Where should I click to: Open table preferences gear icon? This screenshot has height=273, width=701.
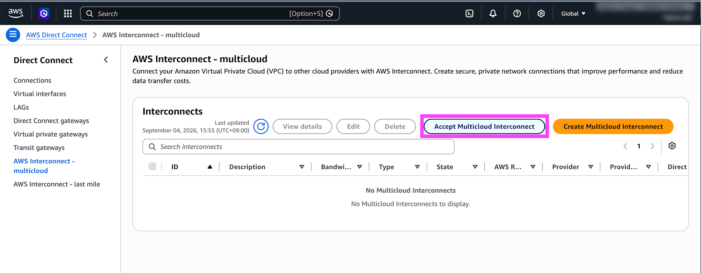(672, 146)
